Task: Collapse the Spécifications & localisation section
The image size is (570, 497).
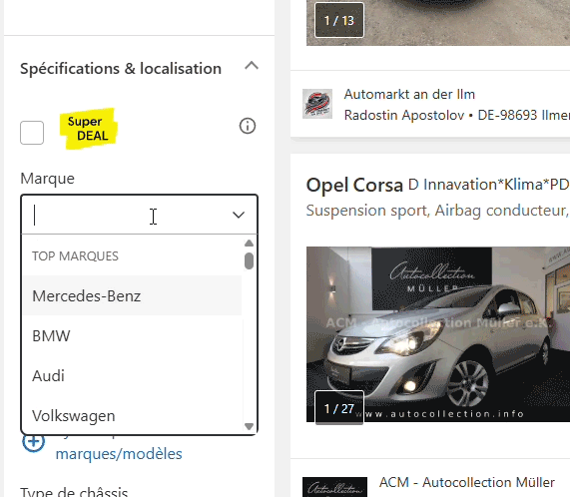Action: (x=252, y=66)
